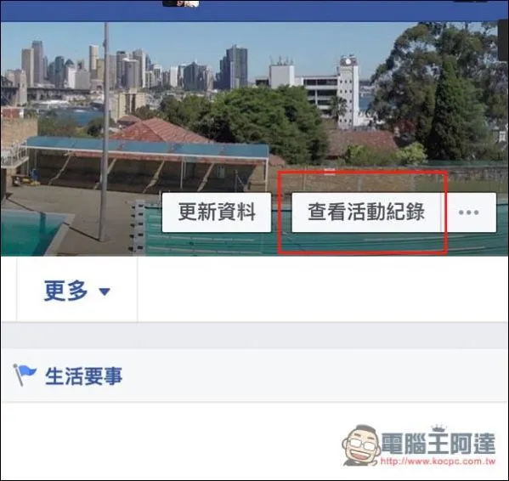Viewport: 509px width, 481px height.
Task: Click the crown icon above 電腦王阿達
Action: click(x=438, y=427)
